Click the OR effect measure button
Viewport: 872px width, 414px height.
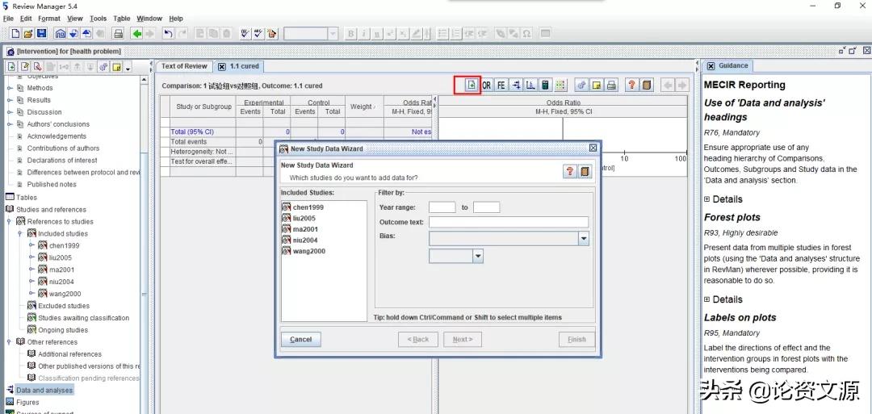click(x=487, y=85)
